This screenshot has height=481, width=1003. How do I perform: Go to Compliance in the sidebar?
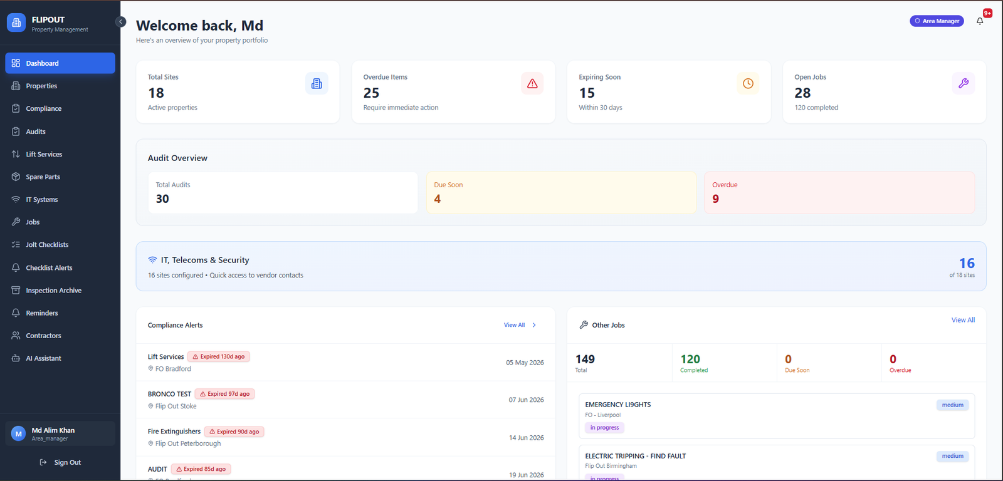tap(60, 108)
